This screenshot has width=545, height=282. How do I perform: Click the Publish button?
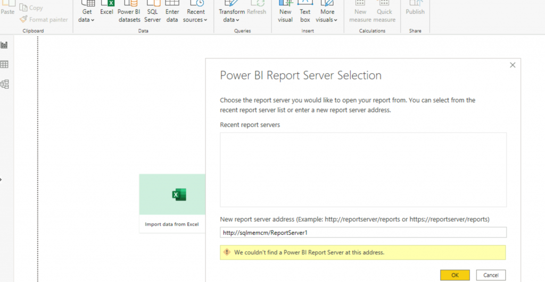415,8
